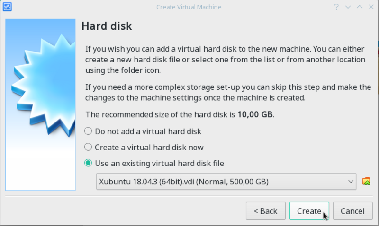Cancel the virtual machine wizard
The image size is (379, 226).
click(x=352, y=211)
